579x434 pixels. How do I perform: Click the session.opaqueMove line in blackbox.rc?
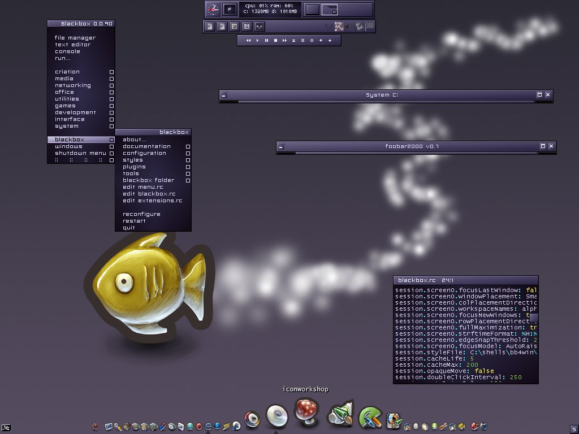pyautogui.click(x=444, y=371)
